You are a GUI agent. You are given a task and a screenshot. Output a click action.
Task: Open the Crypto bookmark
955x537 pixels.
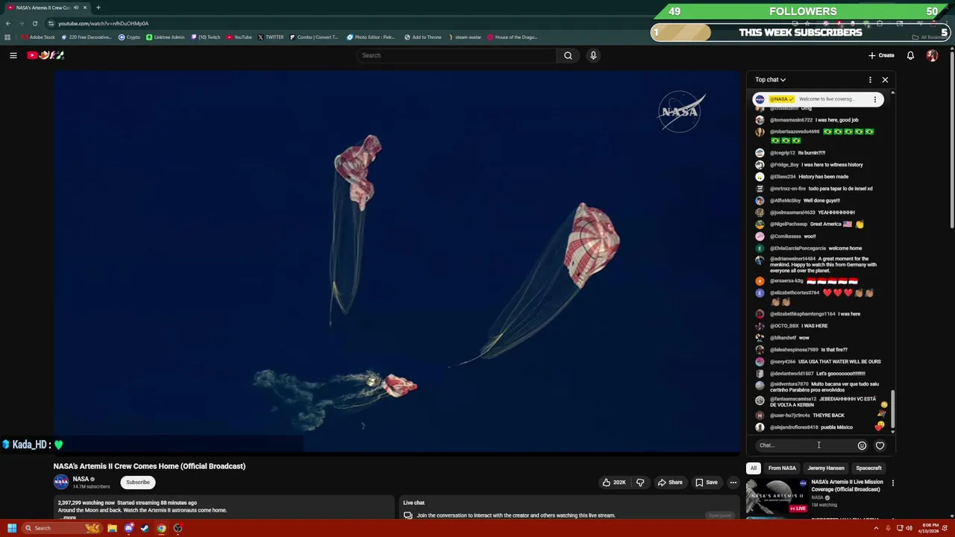click(x=130, y=37)
